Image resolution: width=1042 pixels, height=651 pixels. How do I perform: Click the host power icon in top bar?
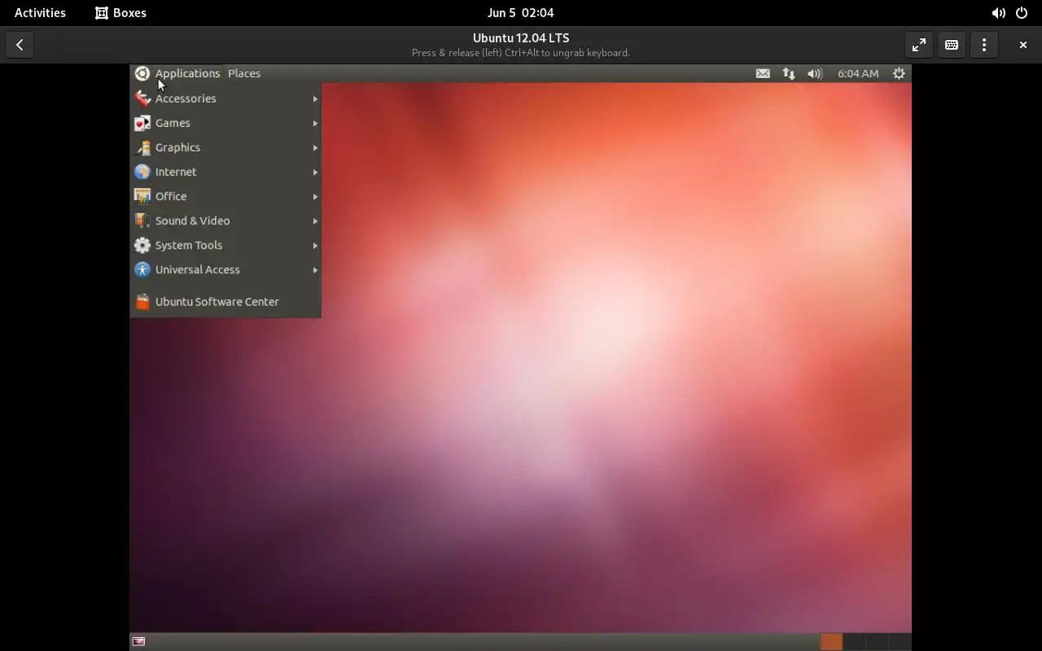pos(1022,13)
